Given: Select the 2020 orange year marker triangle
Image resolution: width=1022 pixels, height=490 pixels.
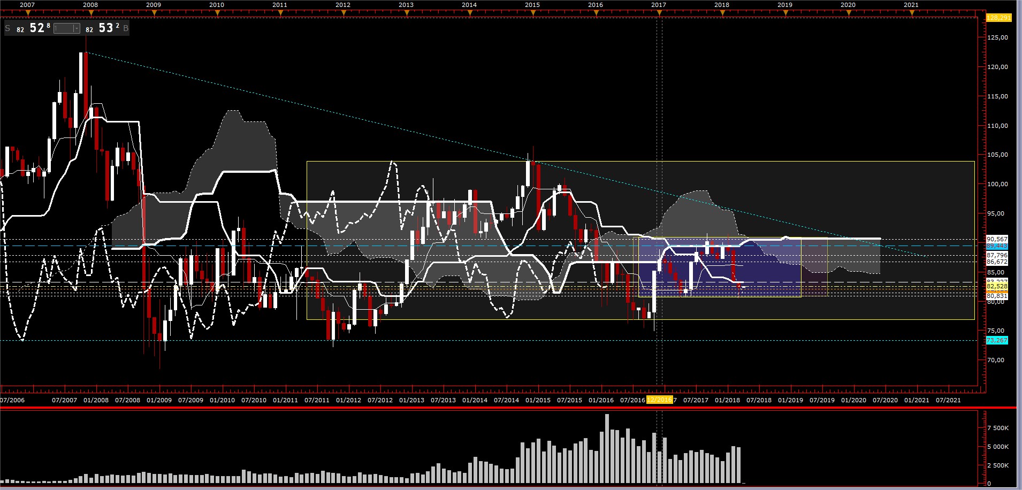Looking at the screenshot, I should click(848, 12).
